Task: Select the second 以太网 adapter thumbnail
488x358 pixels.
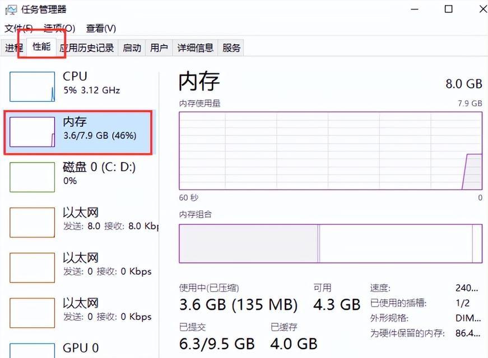Action: pos(32,267)
